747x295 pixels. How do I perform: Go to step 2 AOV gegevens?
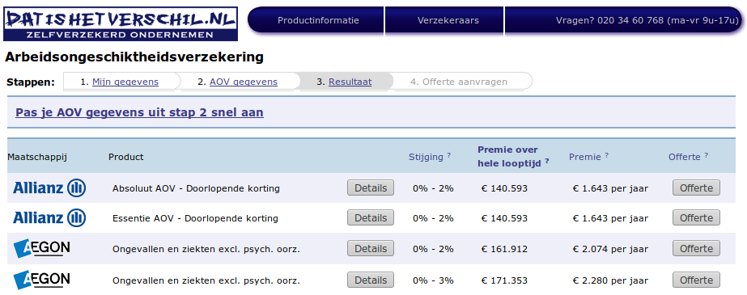pos(244,82)
